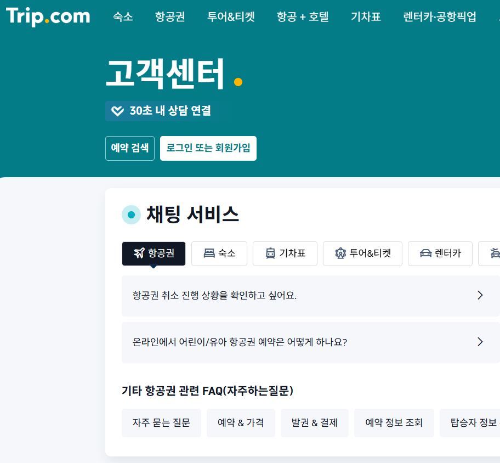500x463 pixels.
Task: Open the 투어&티켓 ticket icon tab
Action: coord(362,253)
